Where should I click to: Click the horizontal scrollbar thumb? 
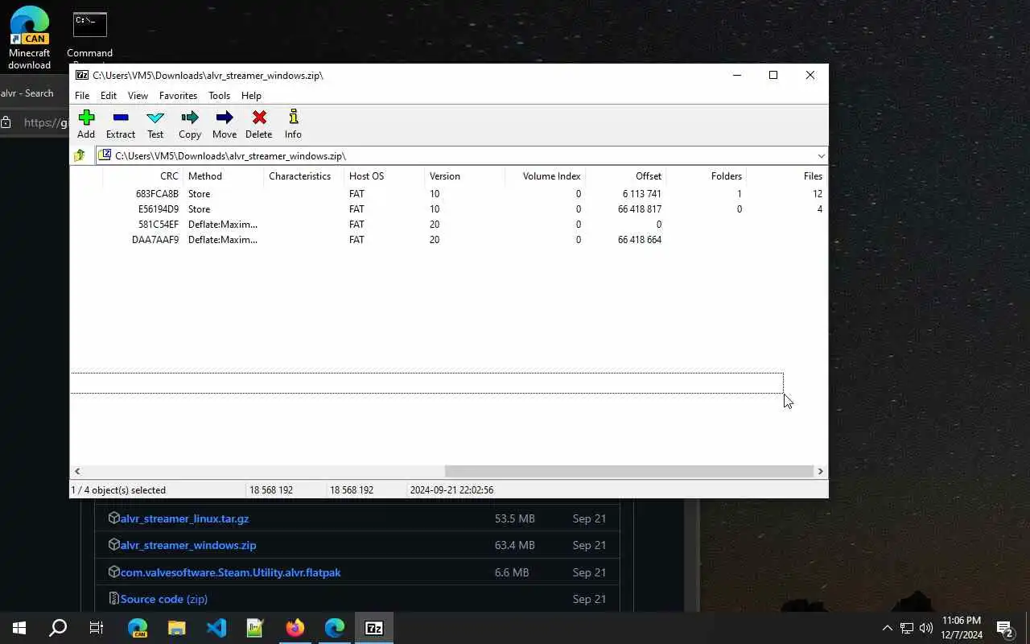point(628,471)
